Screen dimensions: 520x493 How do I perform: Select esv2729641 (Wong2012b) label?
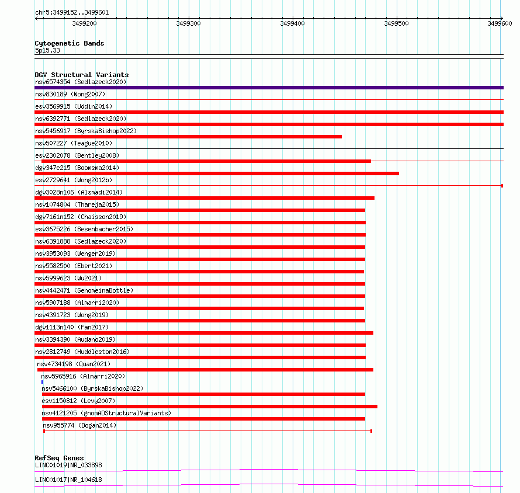pyautogui.click(x=74, y=180)
